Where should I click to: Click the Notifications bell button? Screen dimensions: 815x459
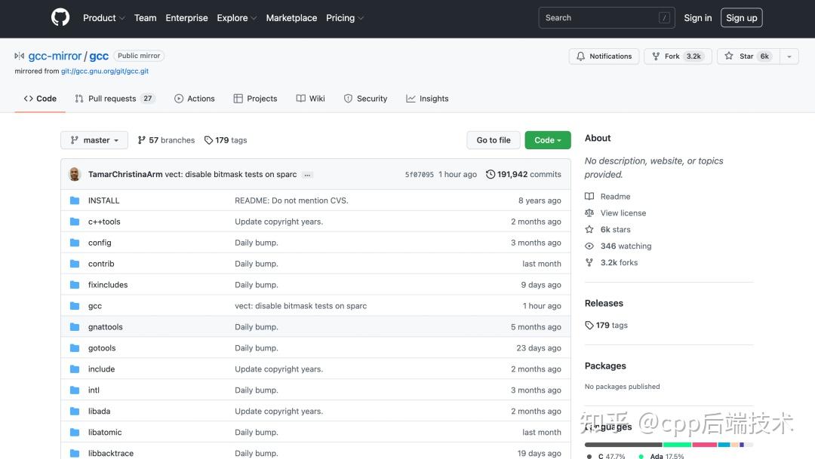coord(604,57)
